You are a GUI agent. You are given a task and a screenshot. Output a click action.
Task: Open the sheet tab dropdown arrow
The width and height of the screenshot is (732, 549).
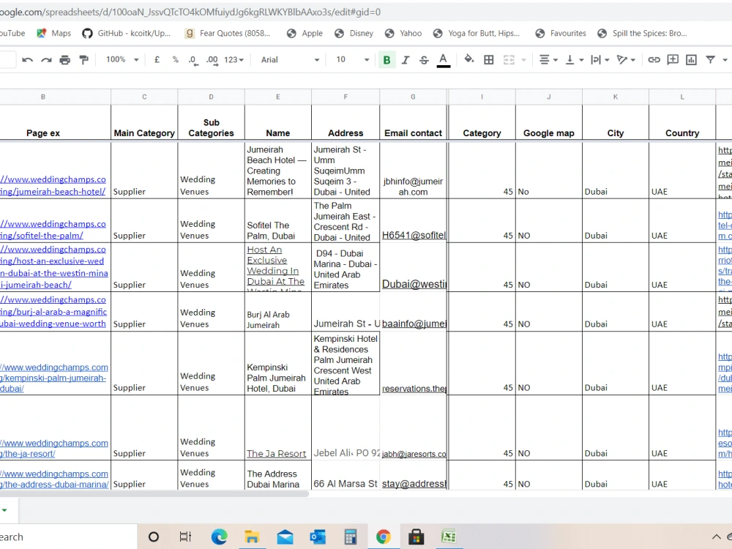[4, 509]
